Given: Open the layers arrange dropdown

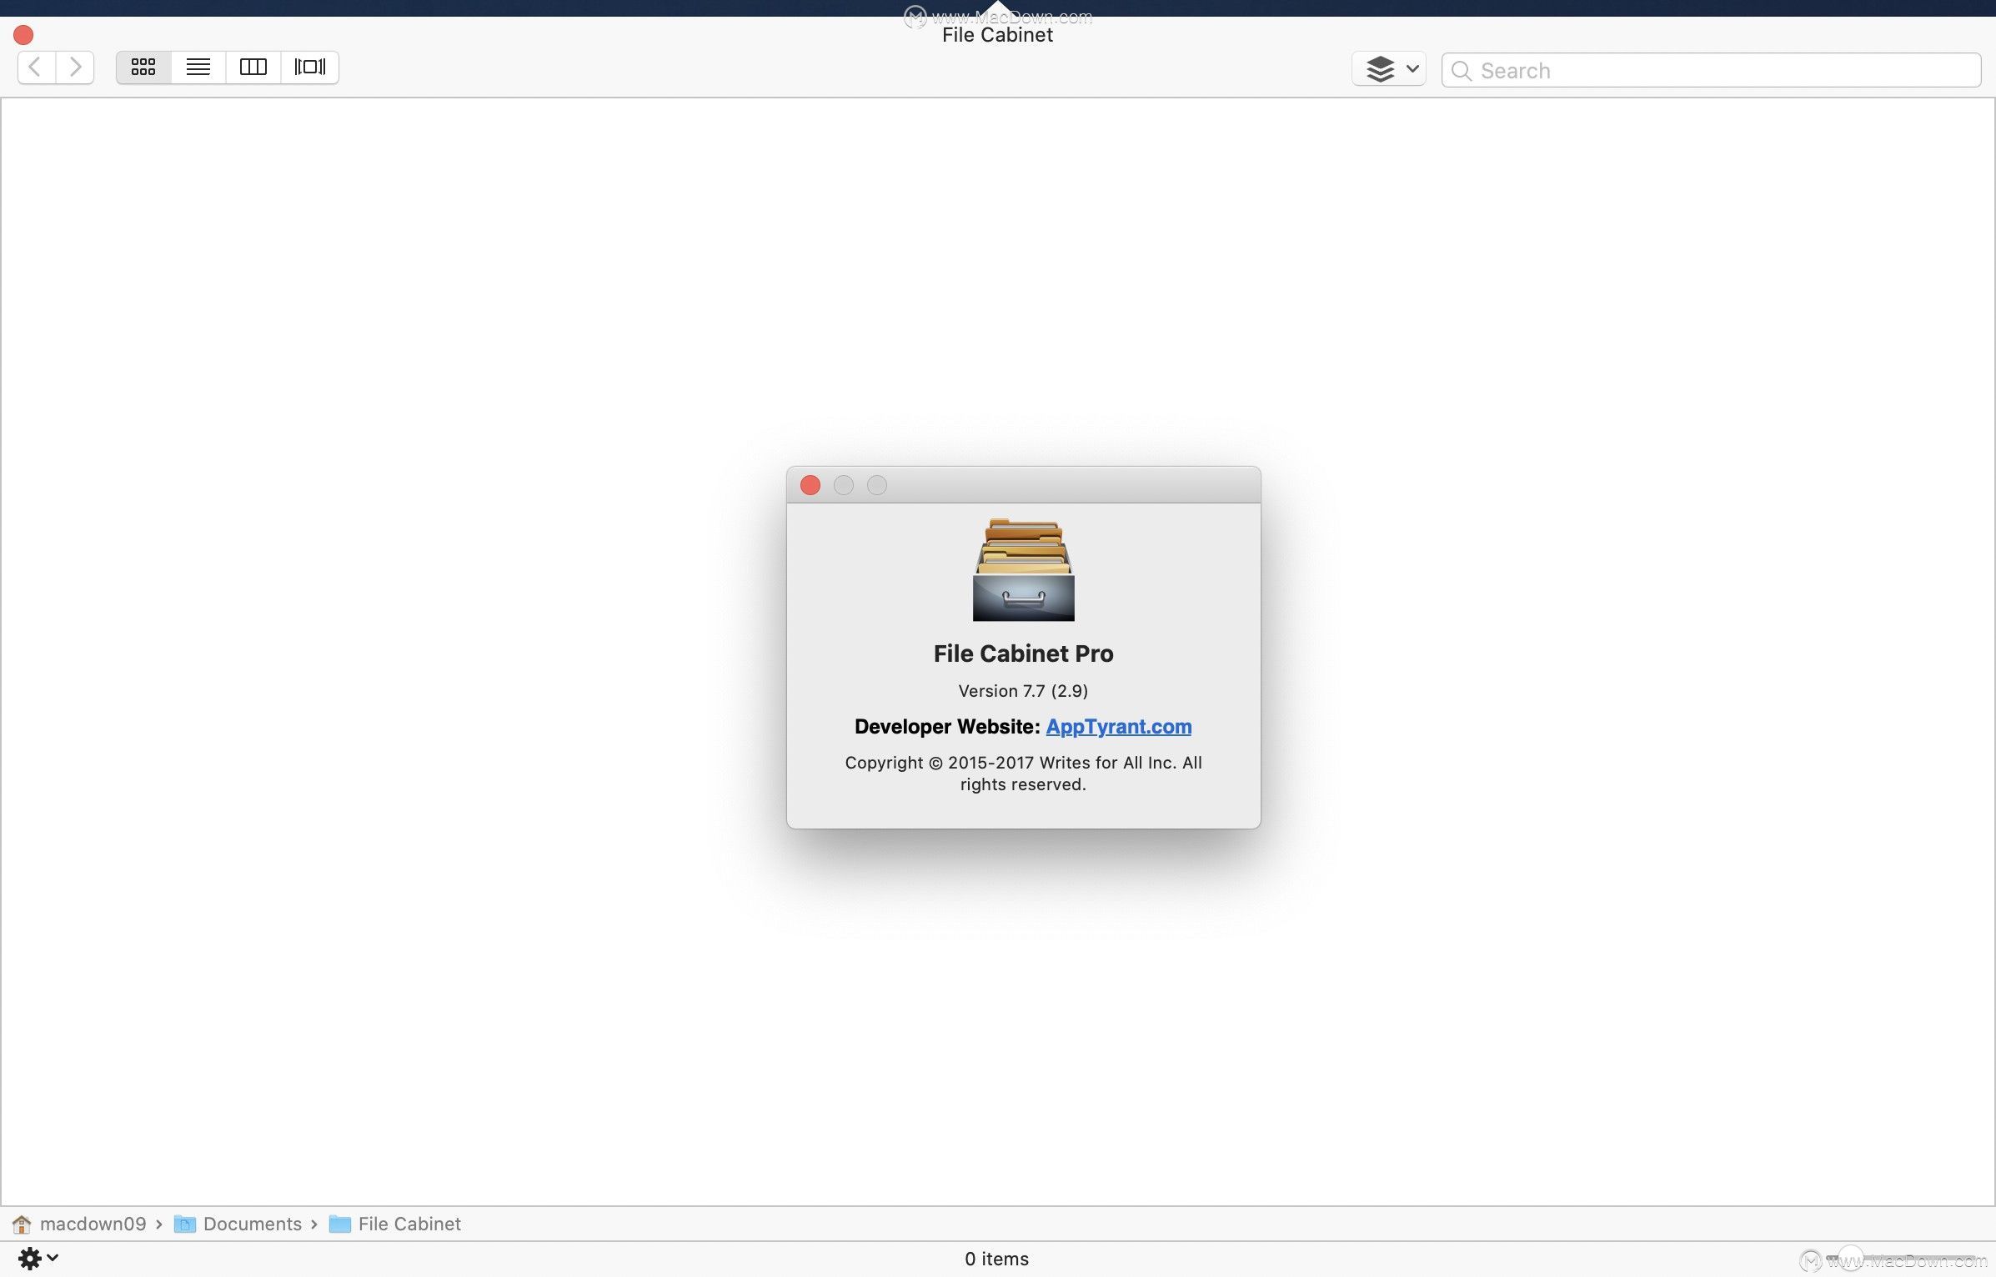Looking at the screenshot, I should point(1389,69).
